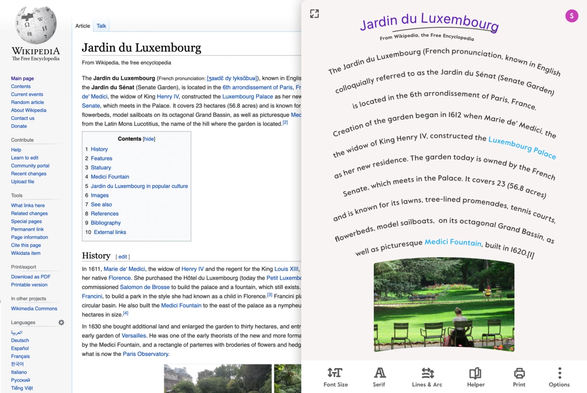Image resolution: width=587 pixels, height=393 pixels.
Task: Switch language to Deutsch
Action: pyautogui.click(x=20, y=341)
